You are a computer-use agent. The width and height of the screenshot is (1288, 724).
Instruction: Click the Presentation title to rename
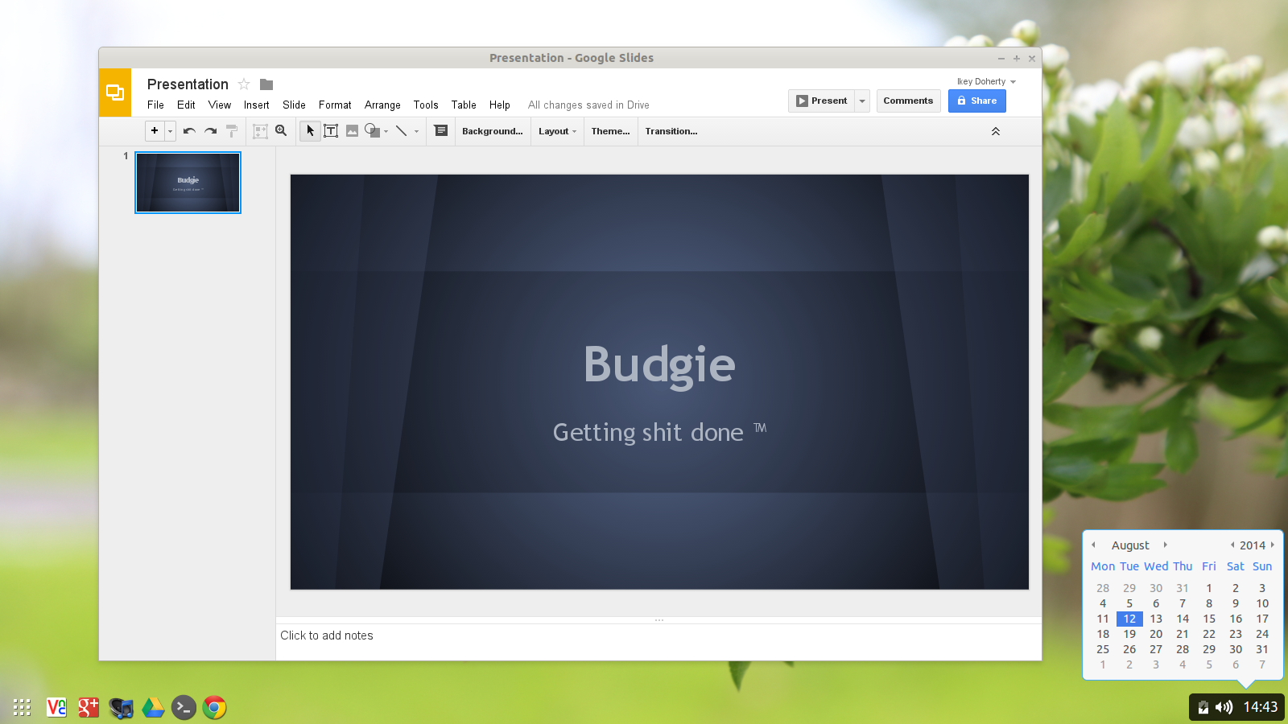click(188, 84)
